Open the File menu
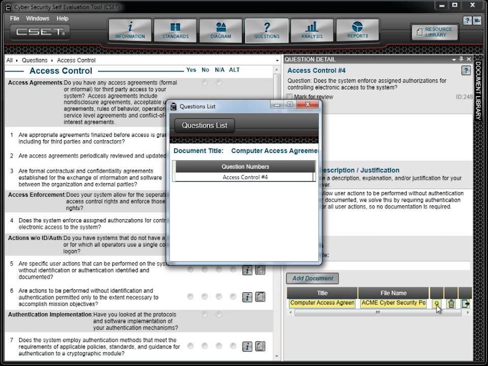 tap(15, 18)
